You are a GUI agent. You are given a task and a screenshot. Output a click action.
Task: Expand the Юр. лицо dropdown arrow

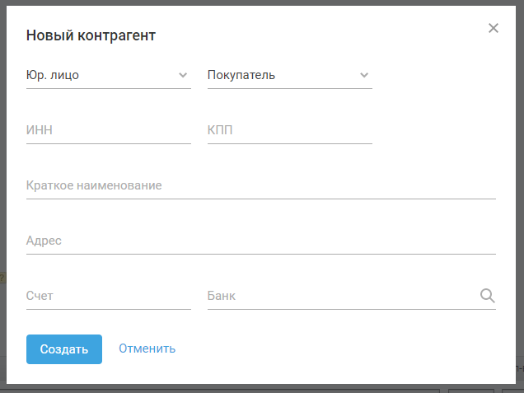(183, 75)
